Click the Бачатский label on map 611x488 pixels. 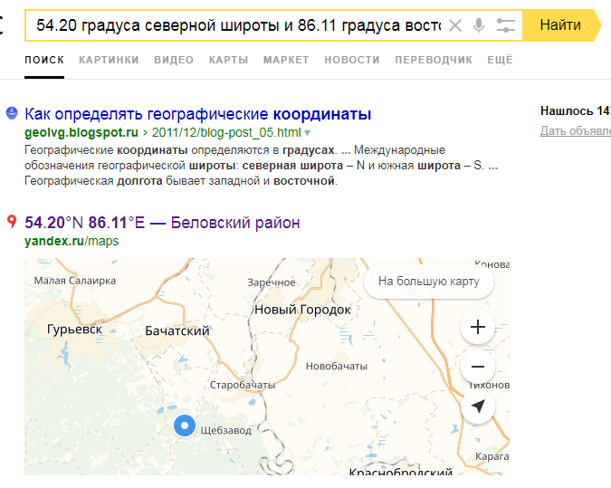(x=177, y=331)
